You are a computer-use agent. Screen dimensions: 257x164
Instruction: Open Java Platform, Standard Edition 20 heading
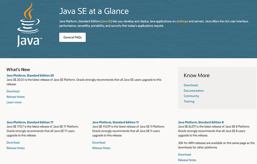pos(30,75)
